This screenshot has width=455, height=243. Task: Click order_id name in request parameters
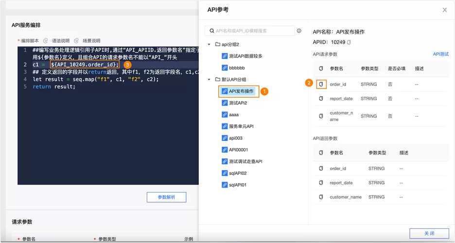click(x=338, y=84)
